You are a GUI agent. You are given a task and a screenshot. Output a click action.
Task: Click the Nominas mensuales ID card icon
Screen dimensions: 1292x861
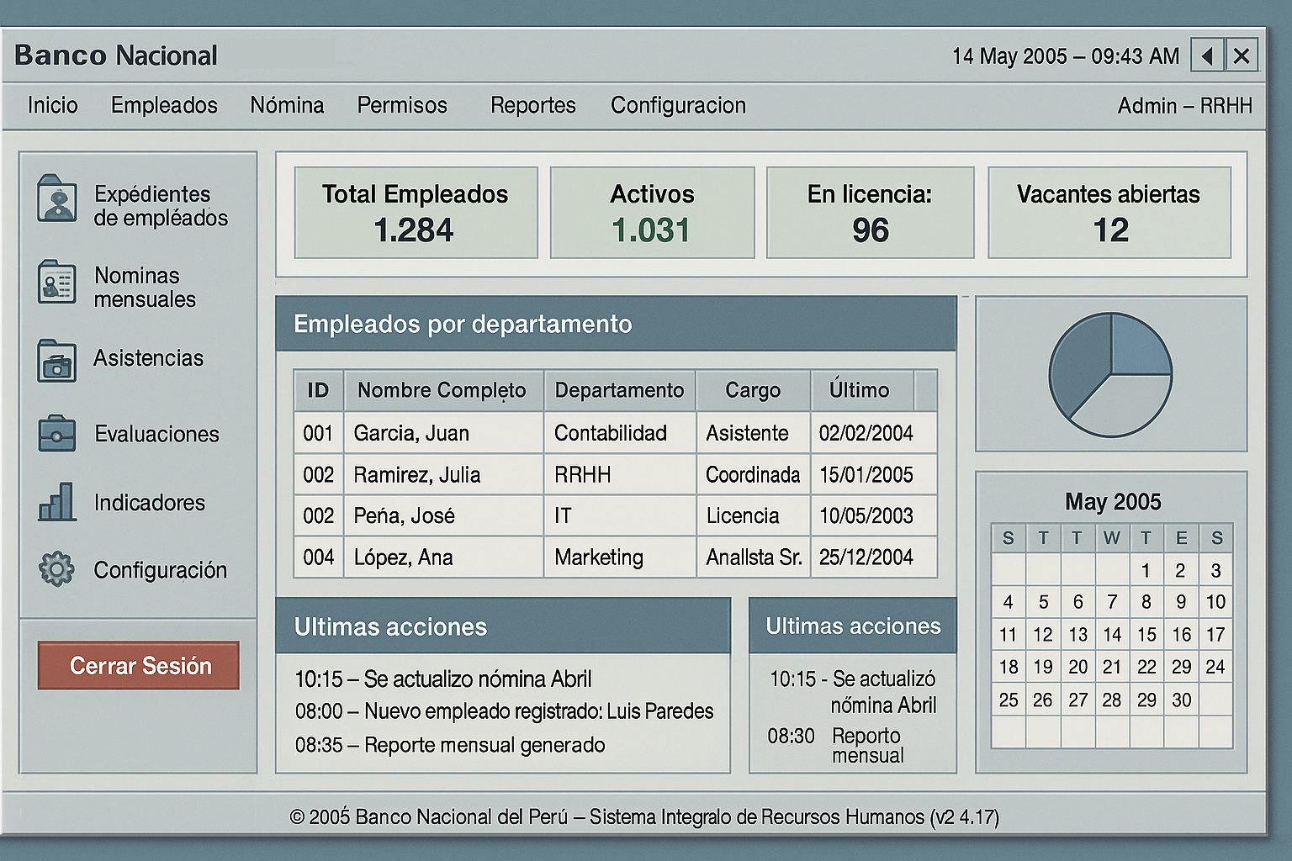point(57,282)
